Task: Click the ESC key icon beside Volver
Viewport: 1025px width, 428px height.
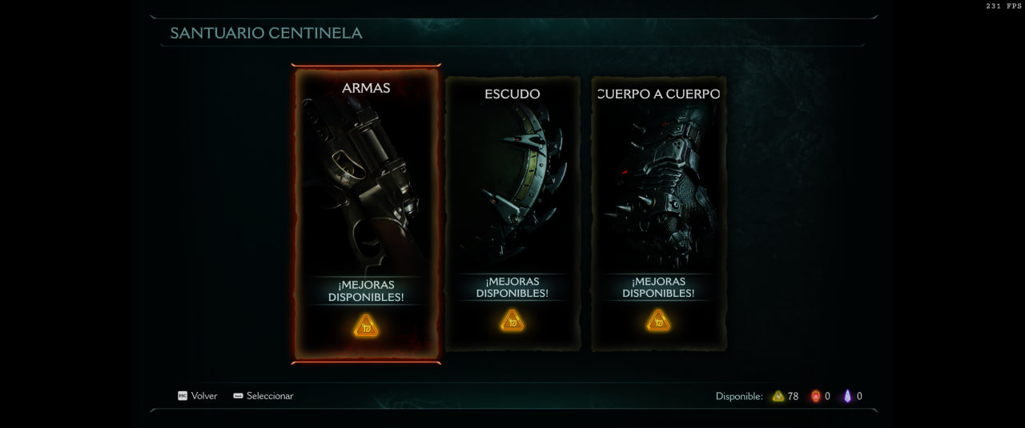Action: coord(183,396)
